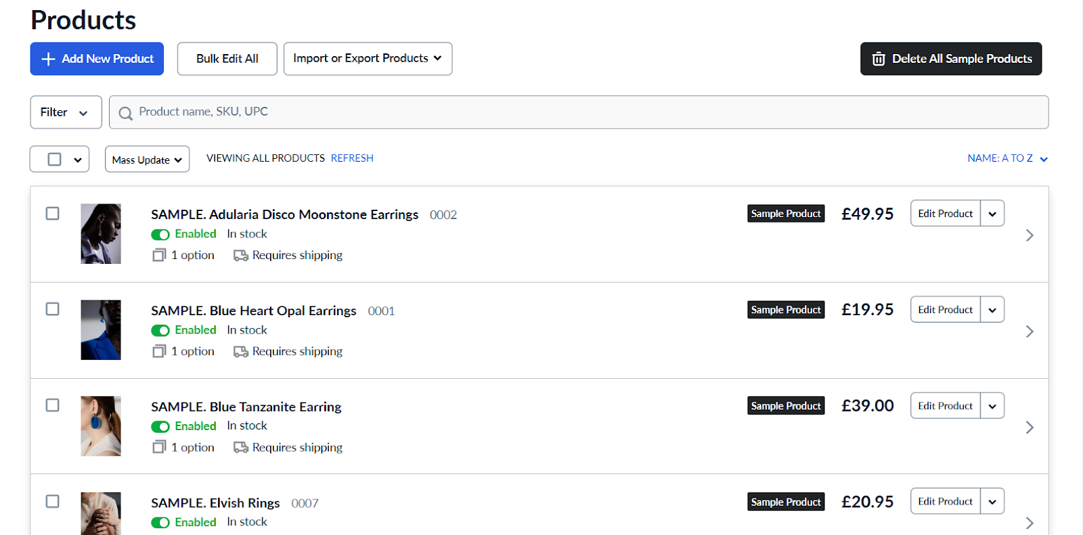
Task: Expand the Import or Export Products menu
Action: pos(368,59)
